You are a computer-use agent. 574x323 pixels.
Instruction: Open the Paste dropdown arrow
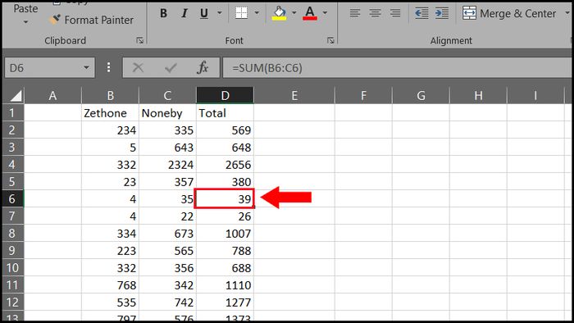click(x=25, y=22)
